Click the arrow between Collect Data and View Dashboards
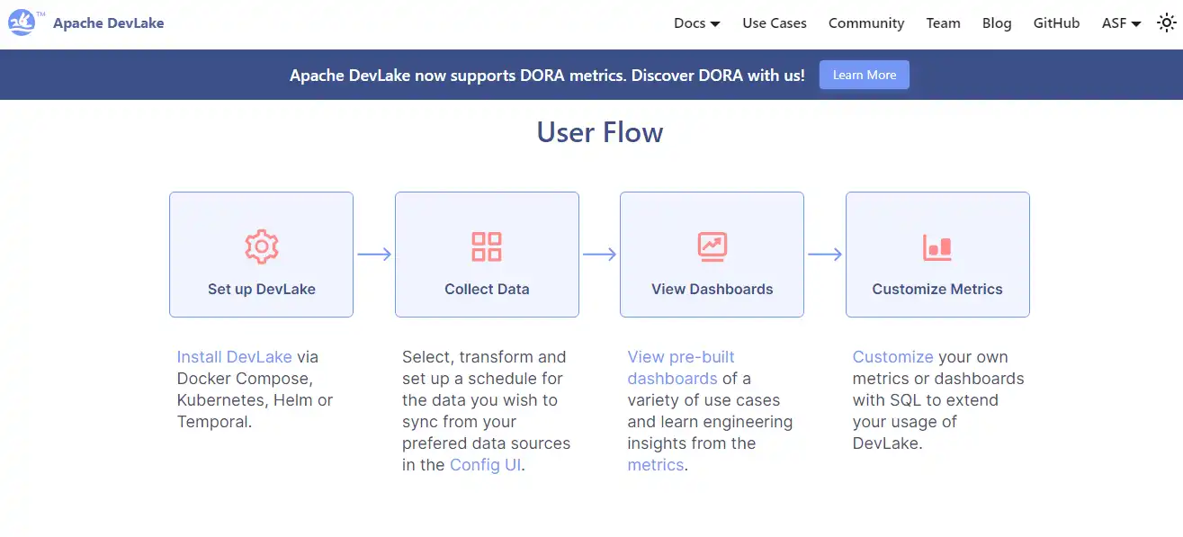This screenshot has width=1183, height=537. point(599,255)
